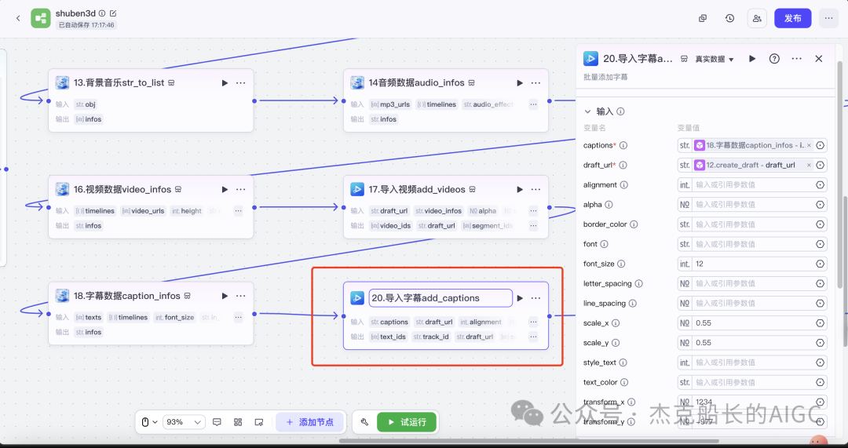Run node 16.视频数据video_infos

coord(225,190)
